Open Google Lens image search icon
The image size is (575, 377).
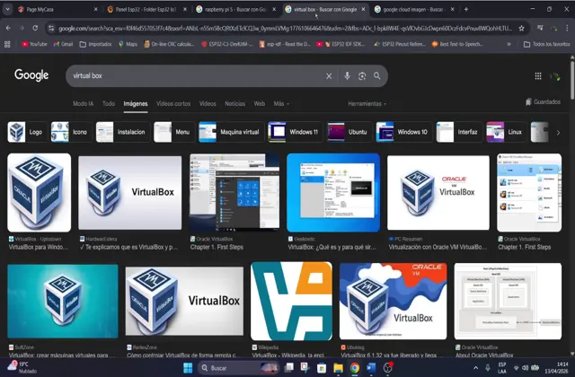tap(362, 76)
